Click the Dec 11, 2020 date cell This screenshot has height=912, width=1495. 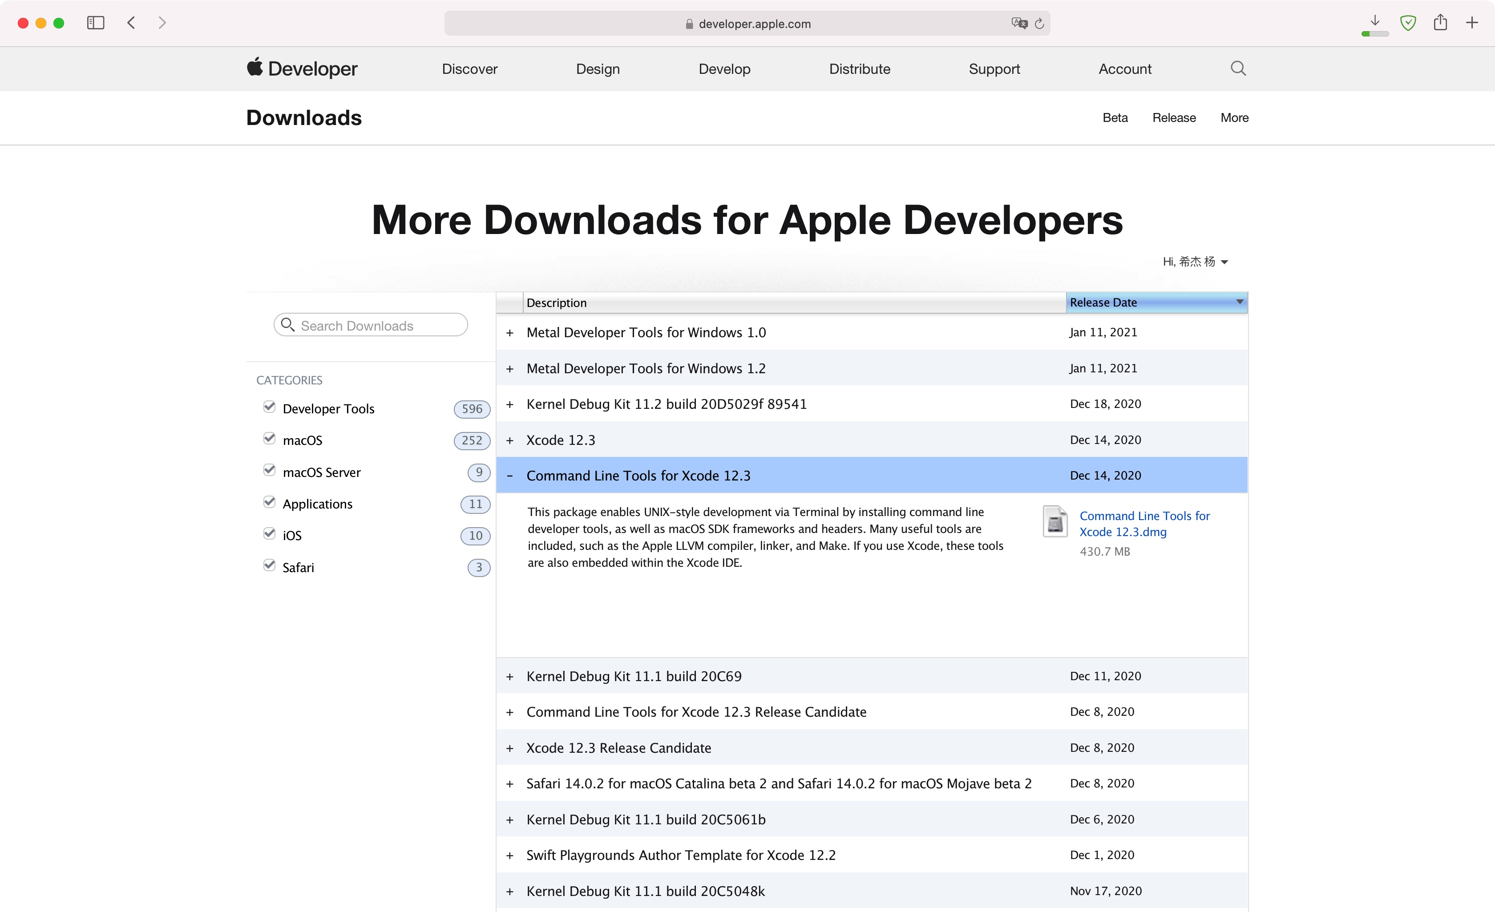click(x=1106, y=676)
